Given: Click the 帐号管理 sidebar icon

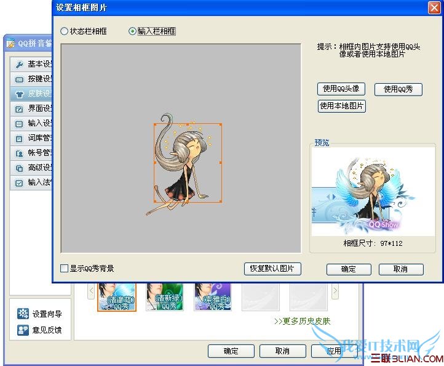Looking at the screenshot, I should click(19, 153).
